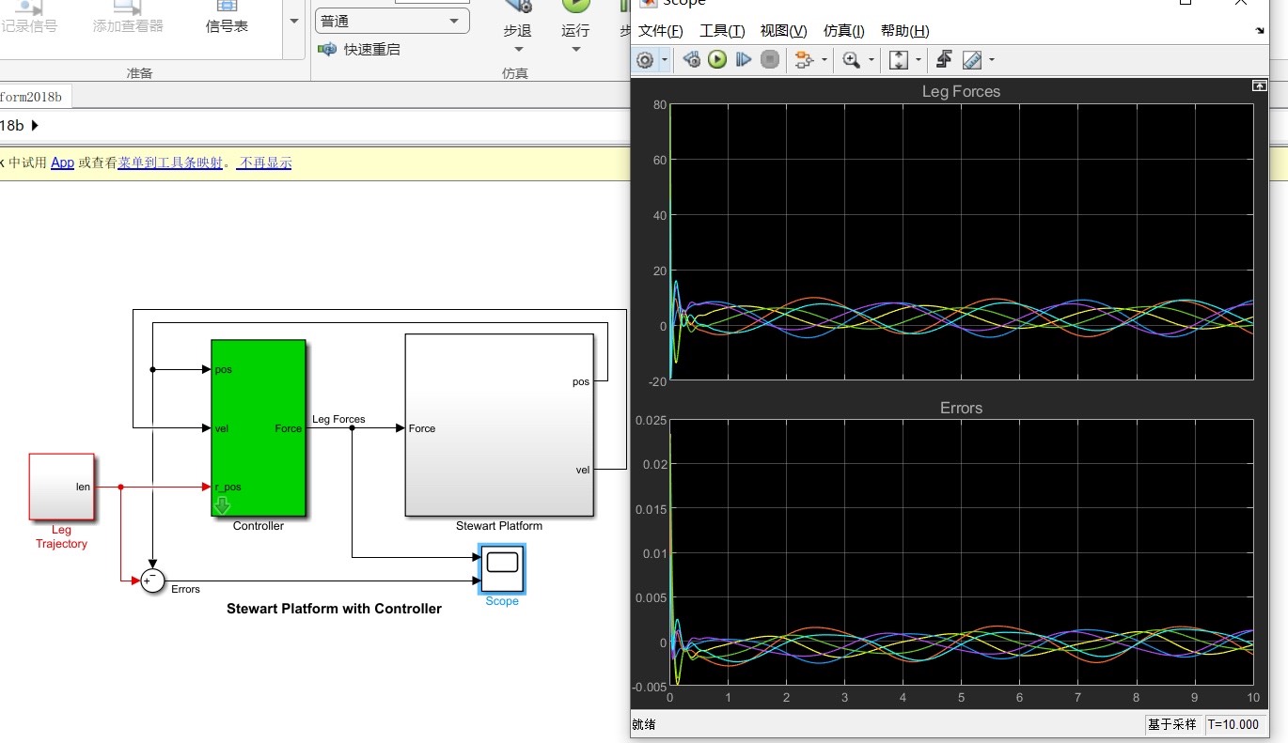Click the 基于采样 status bar entry

point(1171,724)
